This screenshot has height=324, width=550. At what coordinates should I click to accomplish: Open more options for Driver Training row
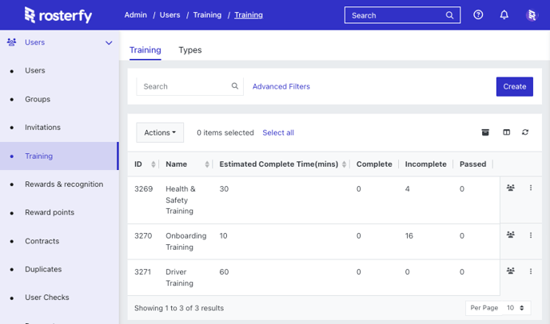pos(531,271)
